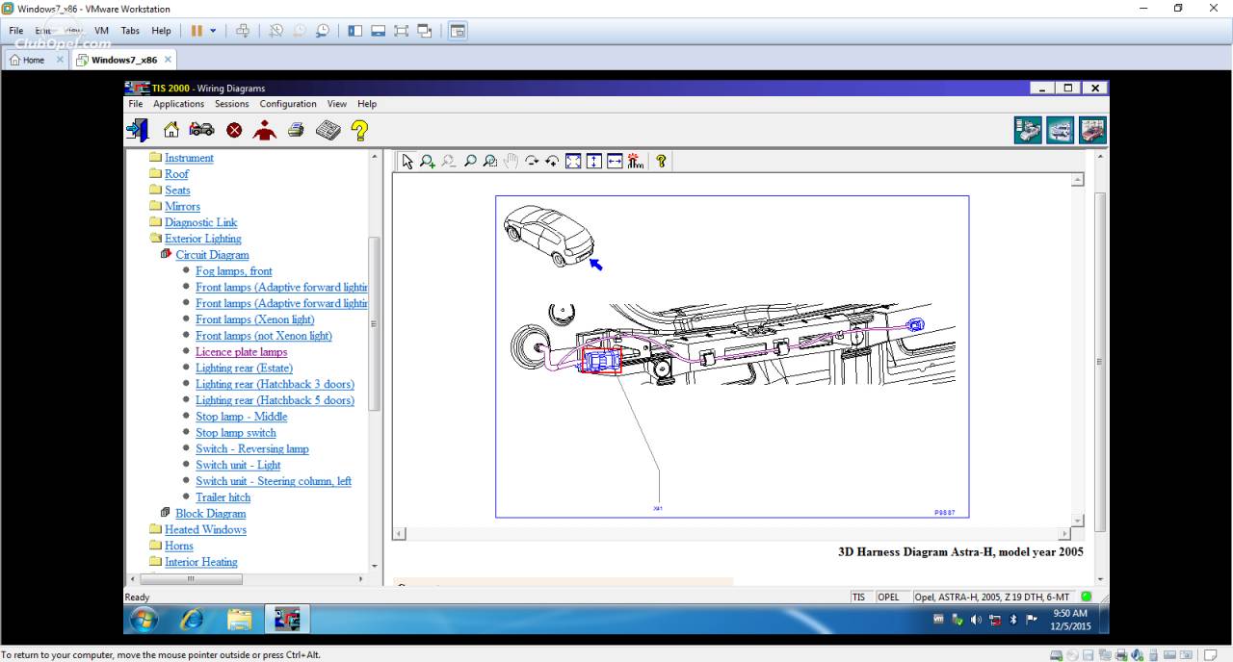Select the arrow pointer tool
This screenshot has height=662, width=1233.
point(407,162)
